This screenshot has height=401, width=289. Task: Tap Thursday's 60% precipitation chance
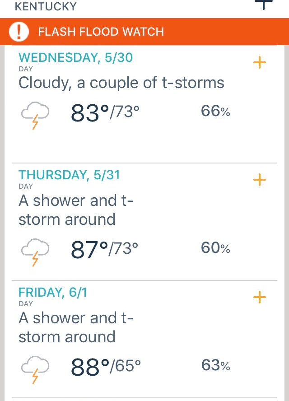click(215, 248)
